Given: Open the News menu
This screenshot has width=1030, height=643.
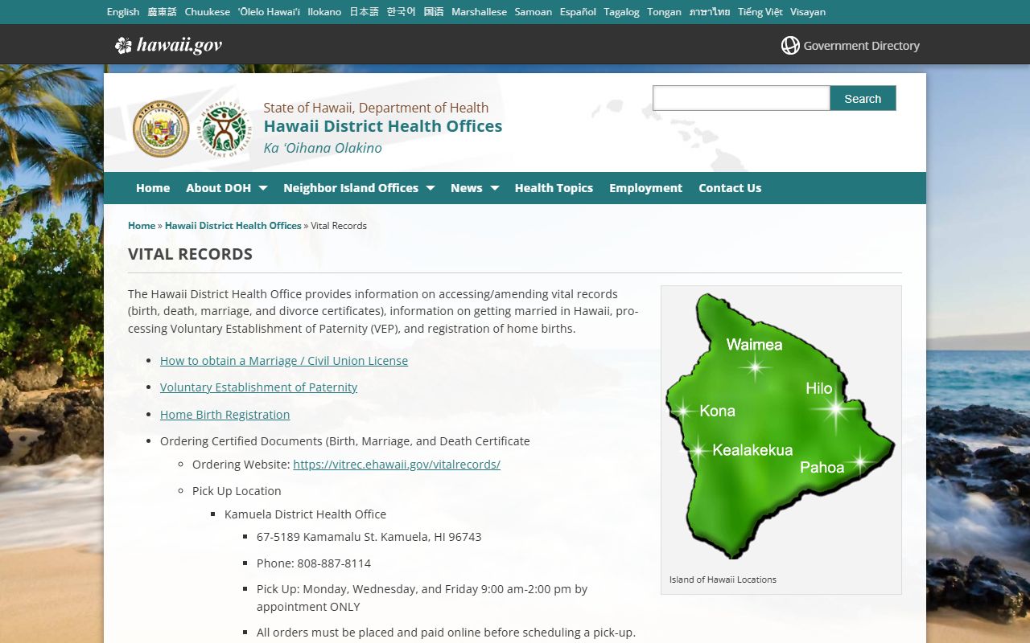Looking at the screenshot, I should (x=467, y=188).
